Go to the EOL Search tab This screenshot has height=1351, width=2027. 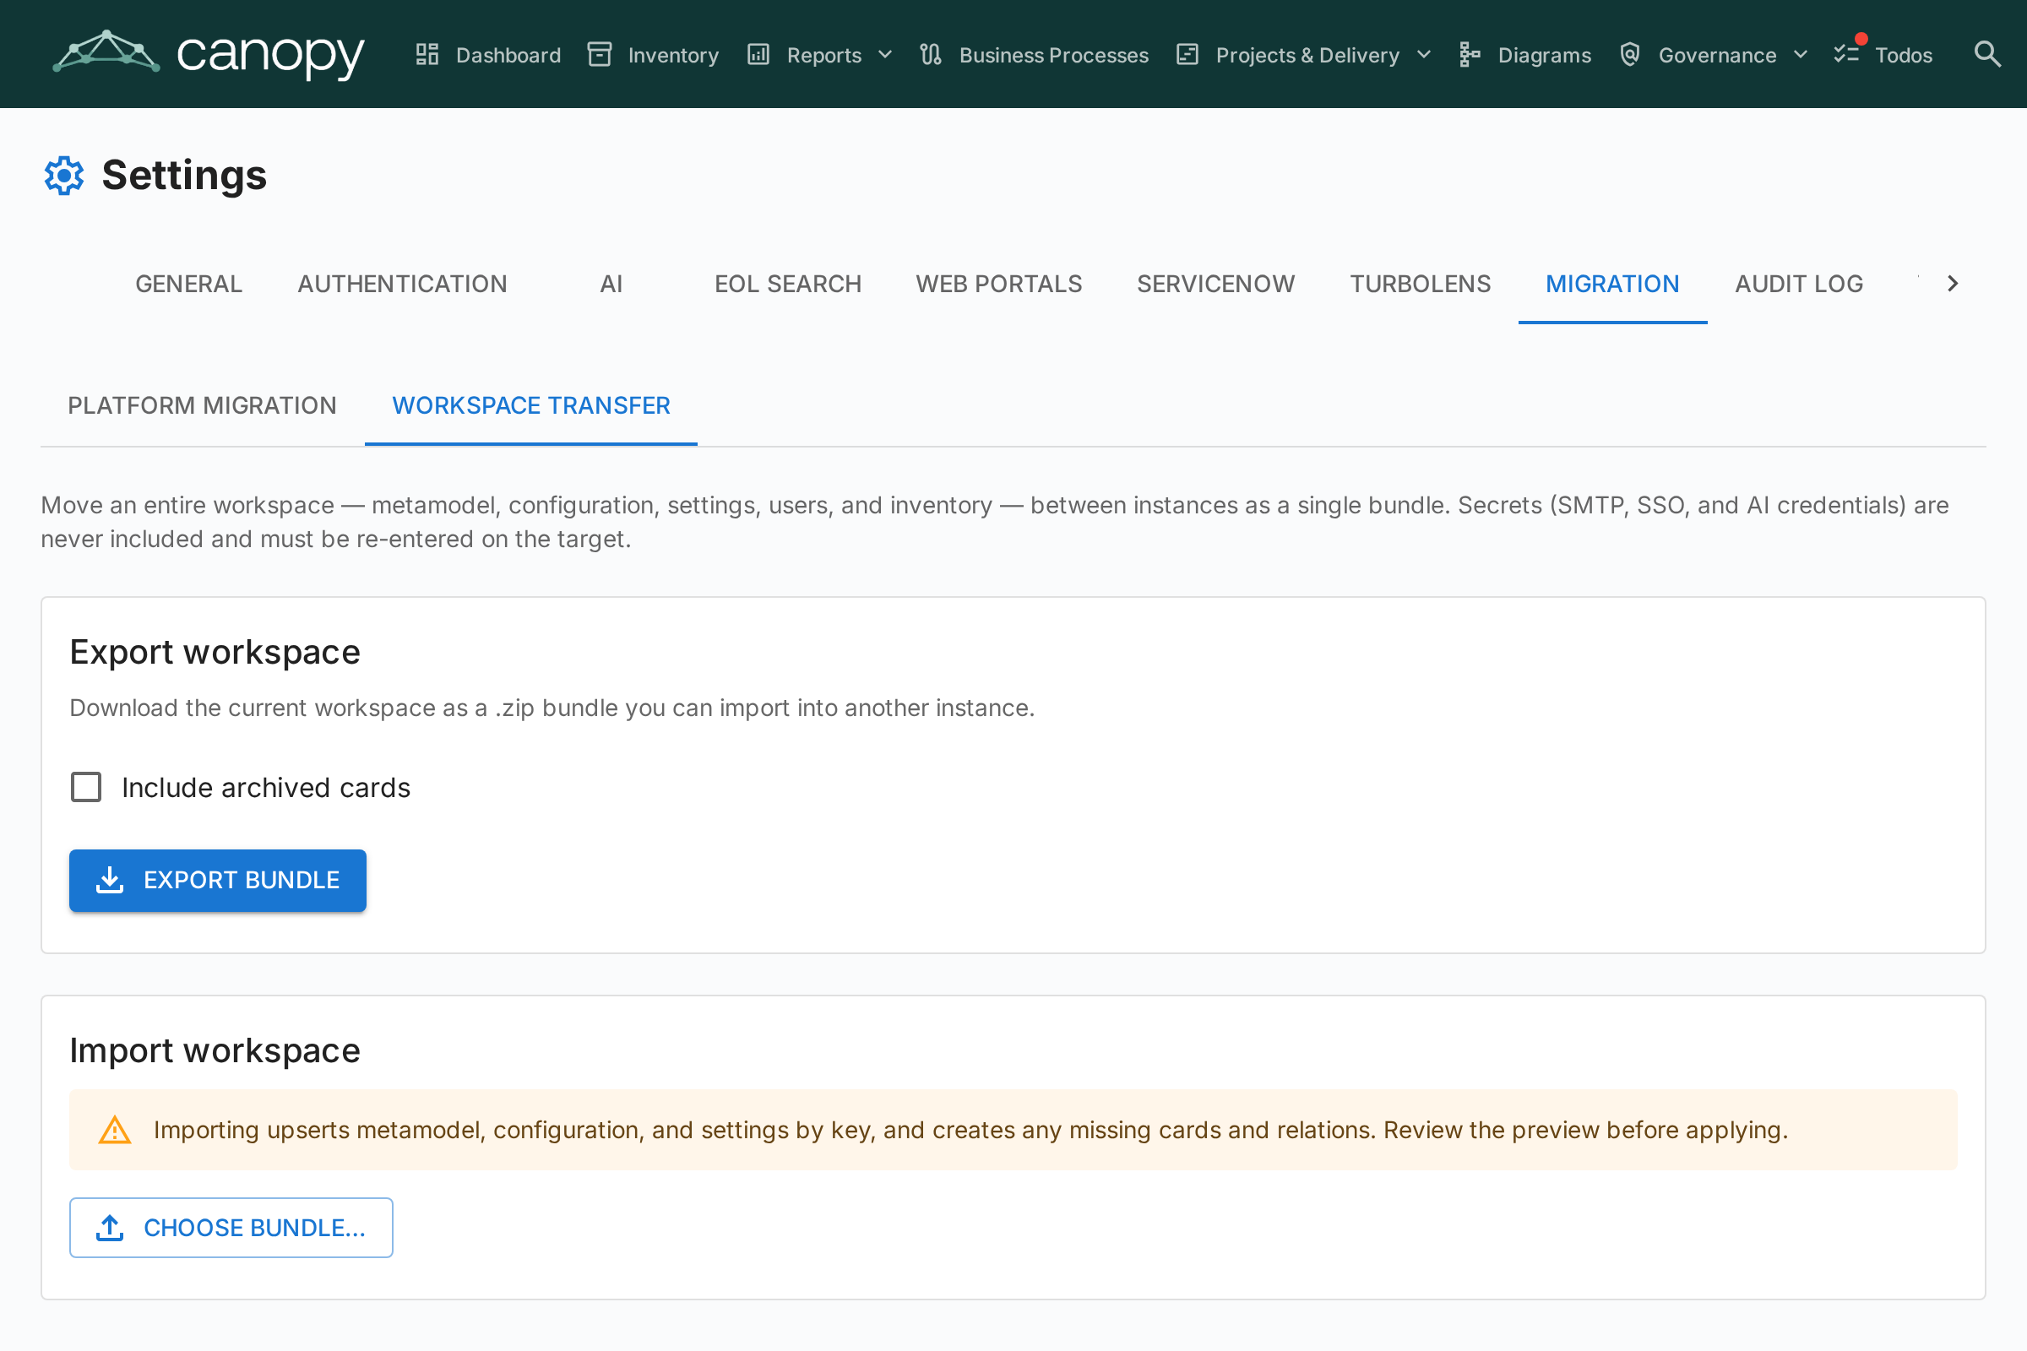tap(788, 284)
